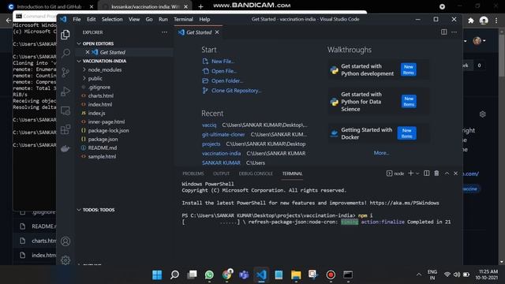This screenshot has width=505, height=284.
Task: Open the Go menu
Action: coord(149,19)
